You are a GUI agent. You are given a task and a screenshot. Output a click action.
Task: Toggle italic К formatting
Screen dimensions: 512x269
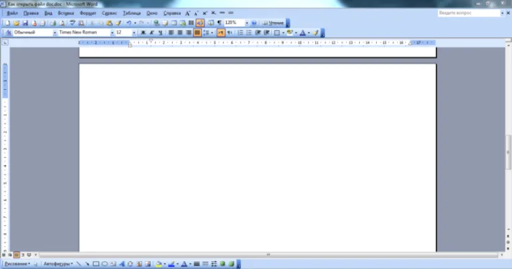151,33
